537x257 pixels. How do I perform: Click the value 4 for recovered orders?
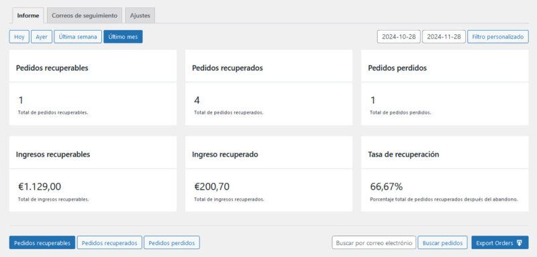click(x=197, y=100)
